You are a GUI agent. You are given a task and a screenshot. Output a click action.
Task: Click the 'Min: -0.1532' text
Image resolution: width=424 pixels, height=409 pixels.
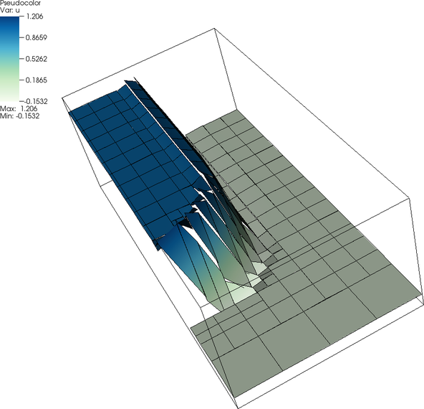[20, 116]
